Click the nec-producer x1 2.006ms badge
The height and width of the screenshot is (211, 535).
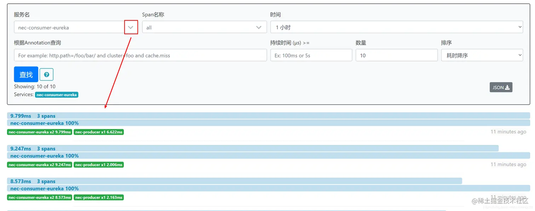99,164
